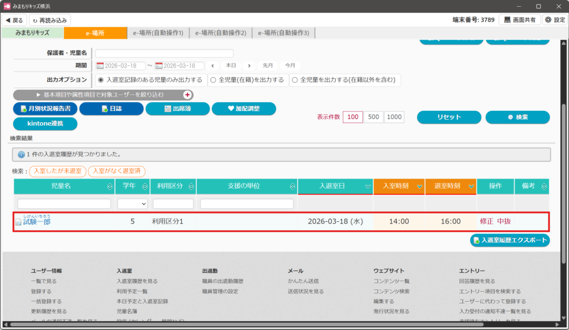This screenshot has height=330, width=569.
Task: Sort by the 入室時刻 column arrow
Action: (419, 186)
